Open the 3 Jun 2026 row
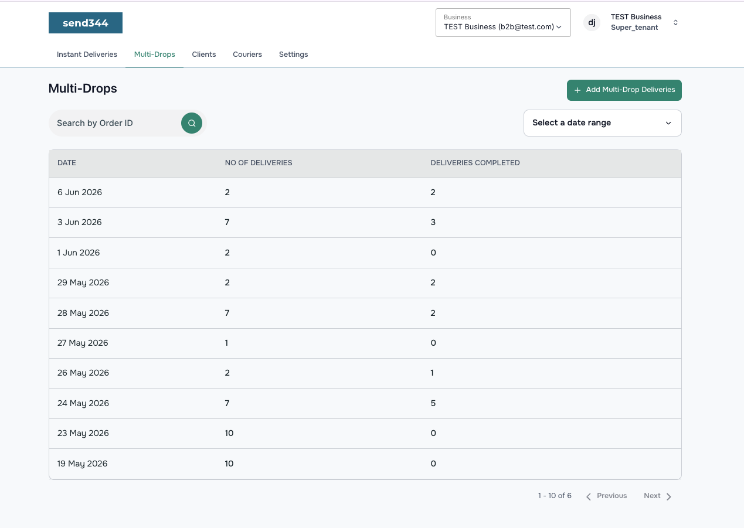Image resolution: width=744 pixels, height=528 pixels. tap(365, 223)
